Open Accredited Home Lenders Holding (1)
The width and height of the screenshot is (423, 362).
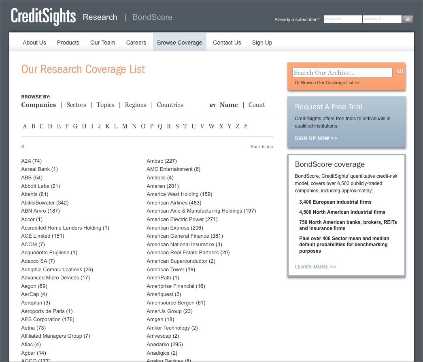(65, 228)
